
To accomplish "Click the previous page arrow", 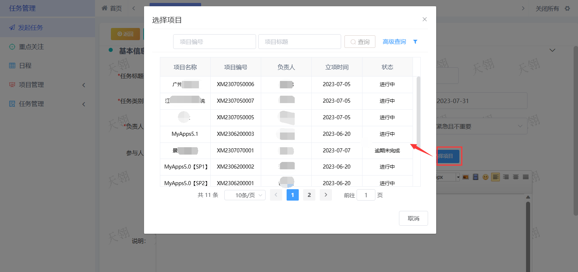I will (276, 195).
